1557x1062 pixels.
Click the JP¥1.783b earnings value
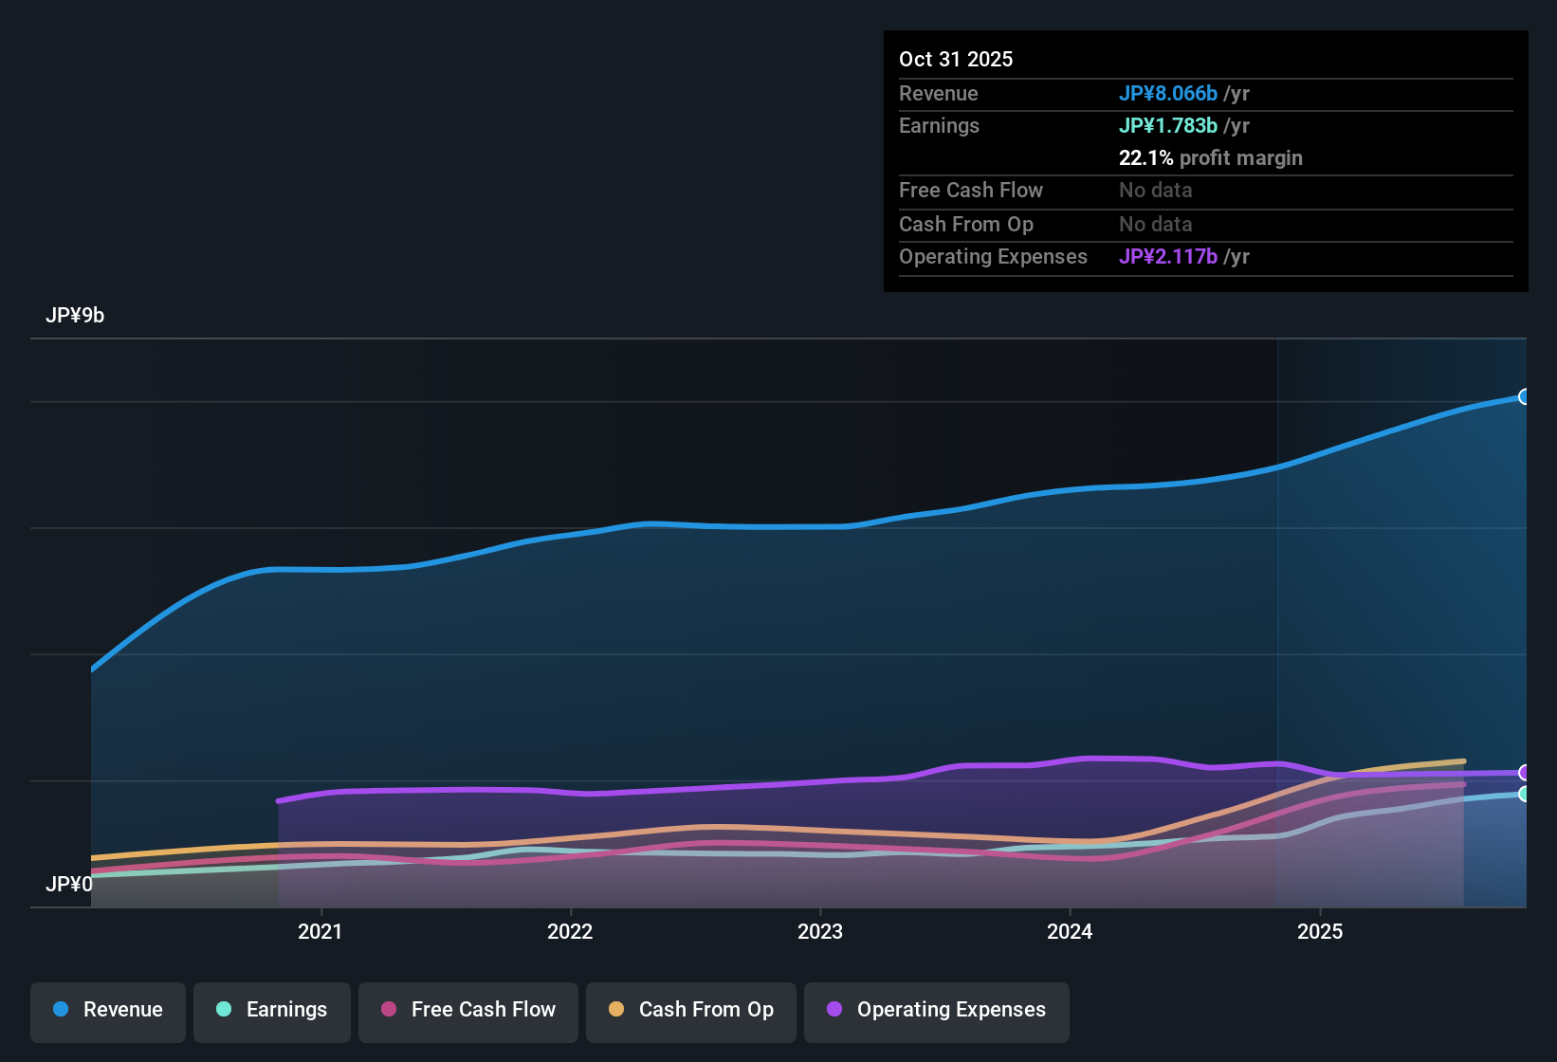point(1168,125)
